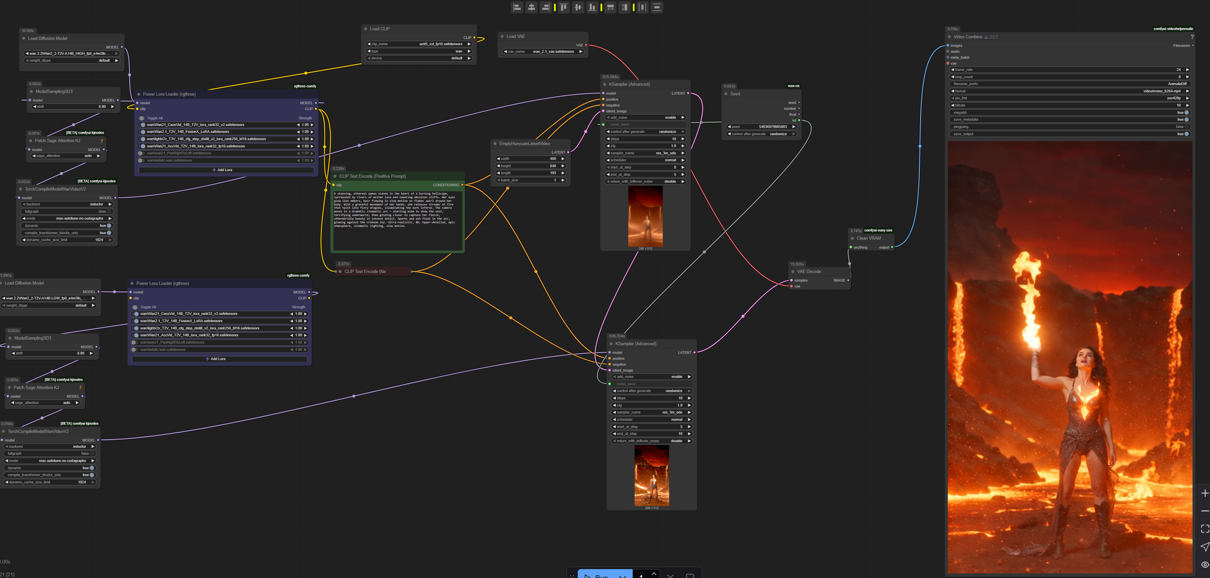Open the format dropdown in Video Combine
This screenshot has width=1210, height=578.
pyautogui.click(x=1070, y=91)
